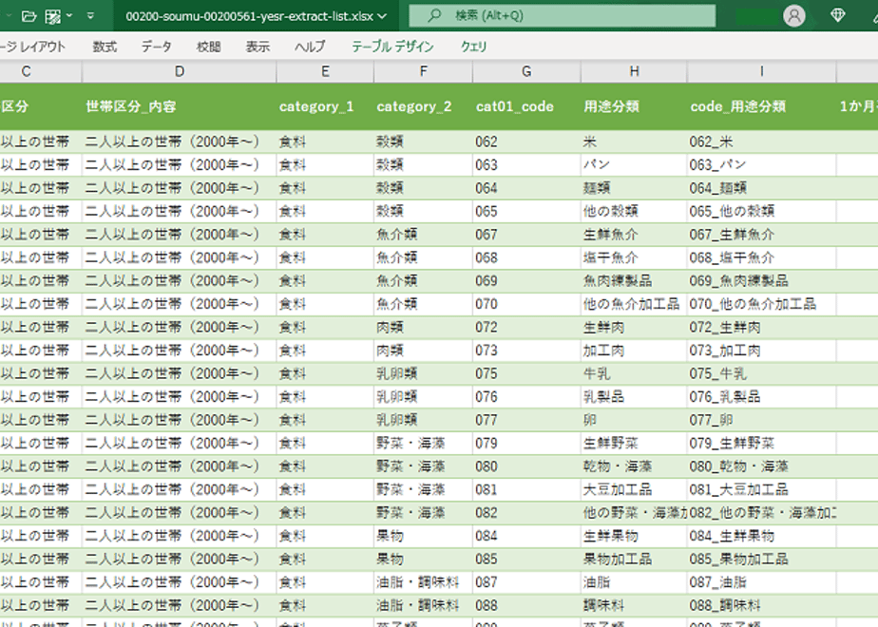
Task: Click the table grid quick-access icon
Action: [52, 16]
